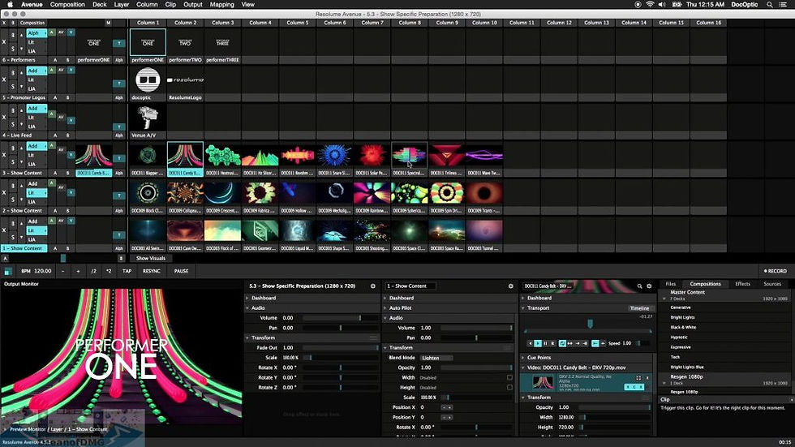The image size is (795, 447).
Task: Open Timeline dropdown in Transport section
Action: (641, 308)
